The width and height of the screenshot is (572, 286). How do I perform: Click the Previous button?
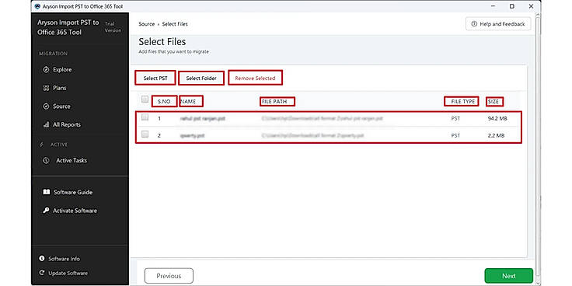click(169, 276)
